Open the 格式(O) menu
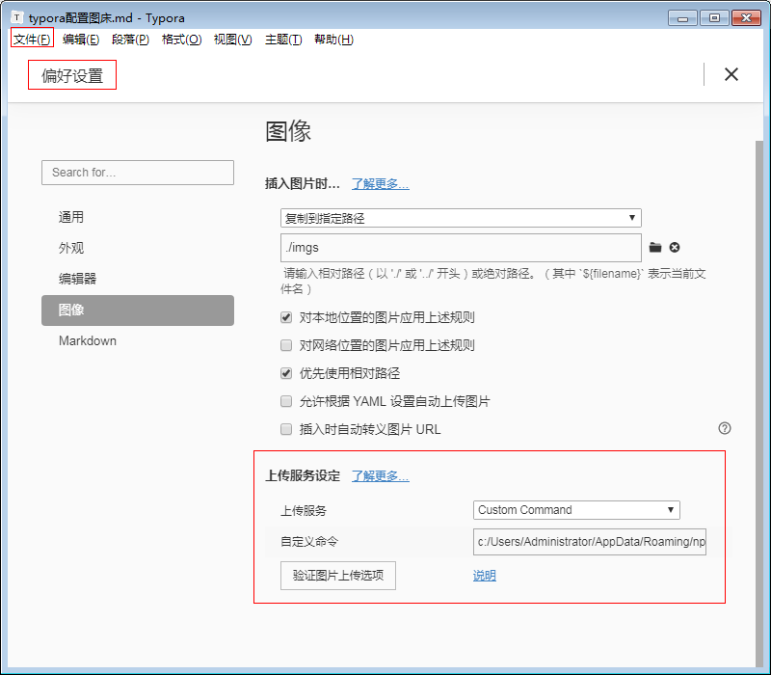Viewport: 771px width, 675px height. [x=181, y=39]
